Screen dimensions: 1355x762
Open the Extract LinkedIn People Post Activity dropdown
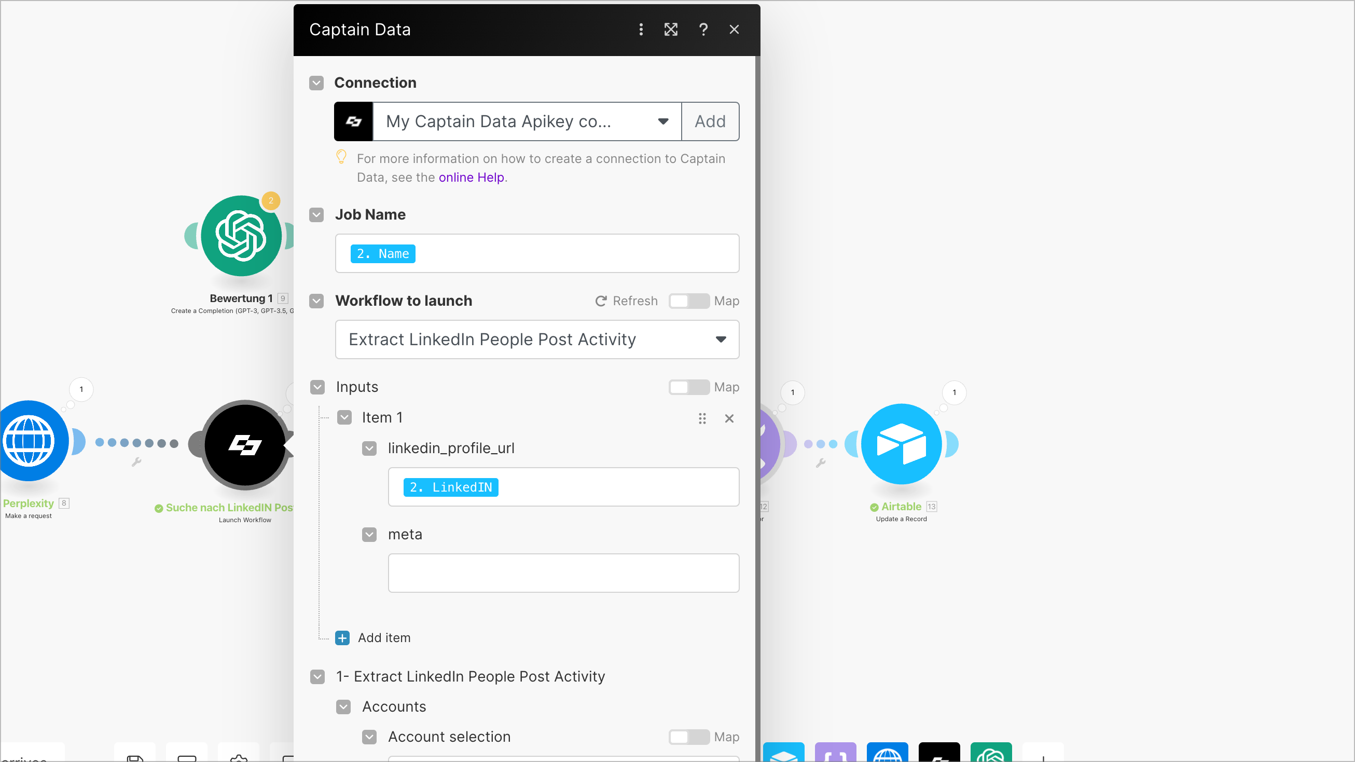[x=537, y=340]
